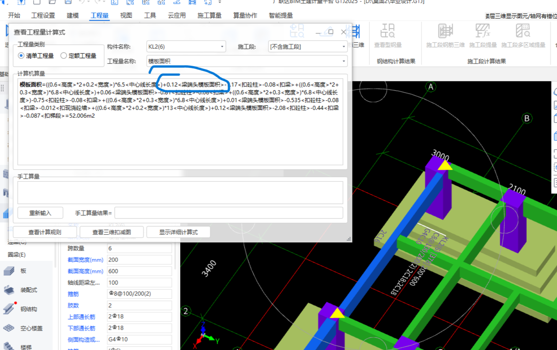Viewport: 557px width, 350px height.
Task: Click the 截面高度 value 600
Action: (139, 271)
